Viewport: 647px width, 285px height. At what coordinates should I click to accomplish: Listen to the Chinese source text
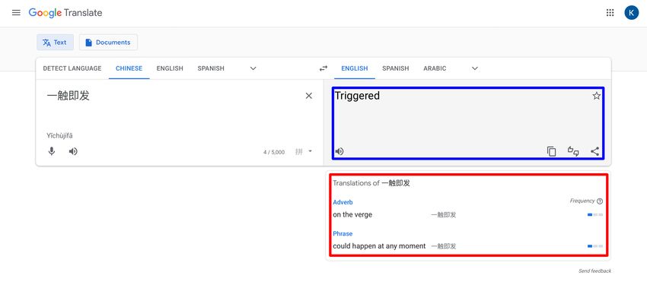coord(73,151)
